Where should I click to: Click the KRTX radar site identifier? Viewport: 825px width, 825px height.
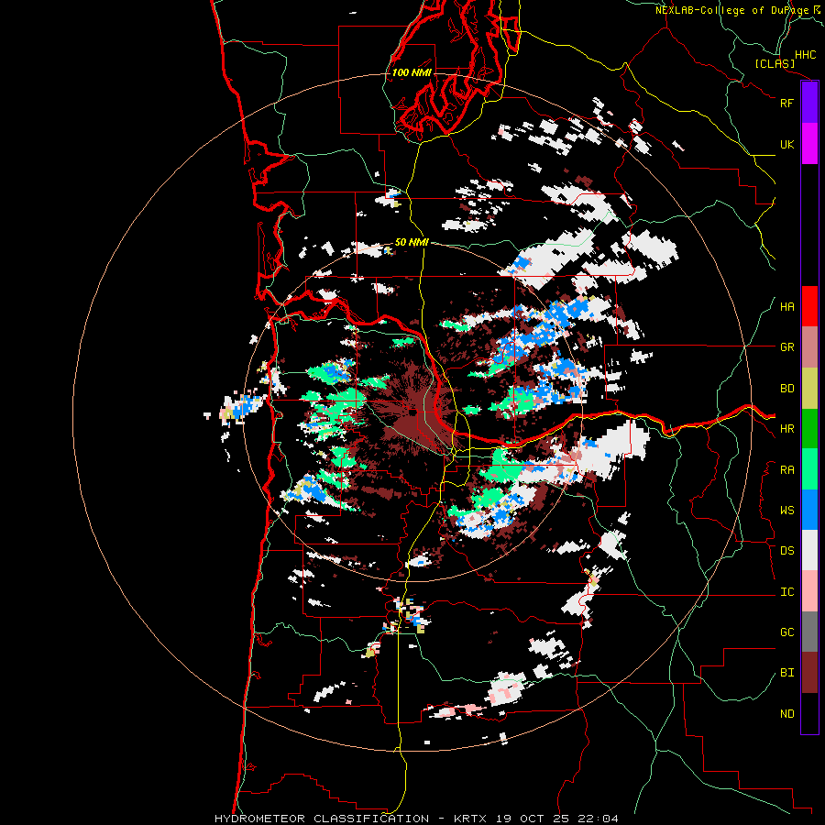470,819
